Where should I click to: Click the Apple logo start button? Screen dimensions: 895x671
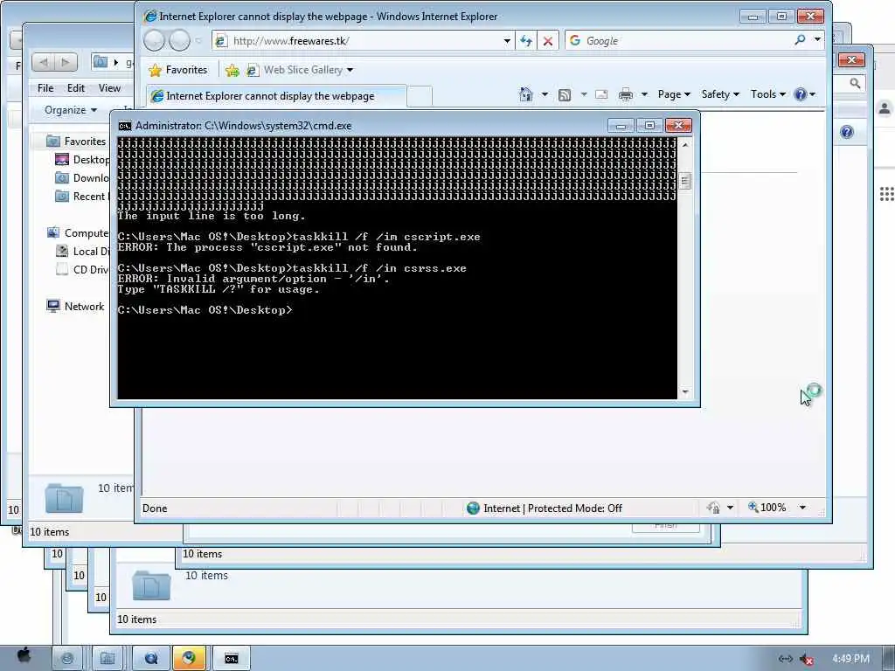click(x=24, y=657)
